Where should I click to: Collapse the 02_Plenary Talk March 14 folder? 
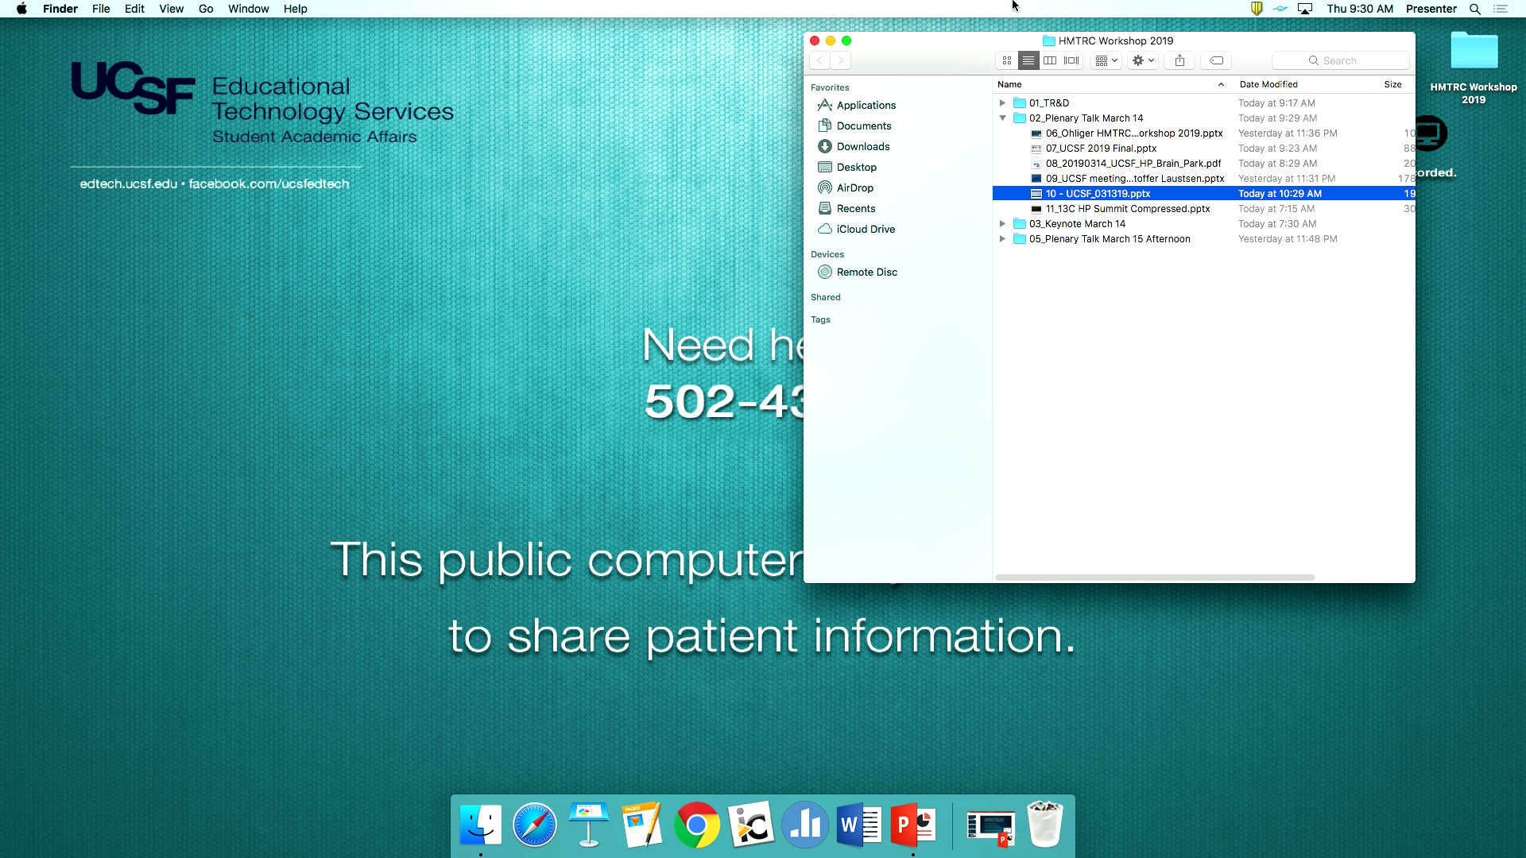[x=1003, y=118]
